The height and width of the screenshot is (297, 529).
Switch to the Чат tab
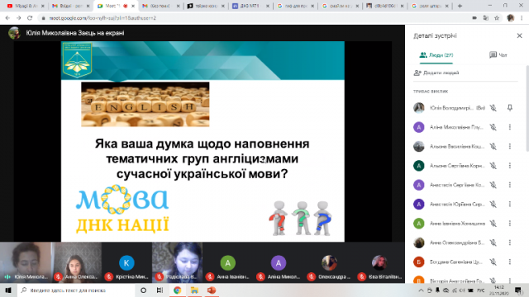tap(498, 55)
